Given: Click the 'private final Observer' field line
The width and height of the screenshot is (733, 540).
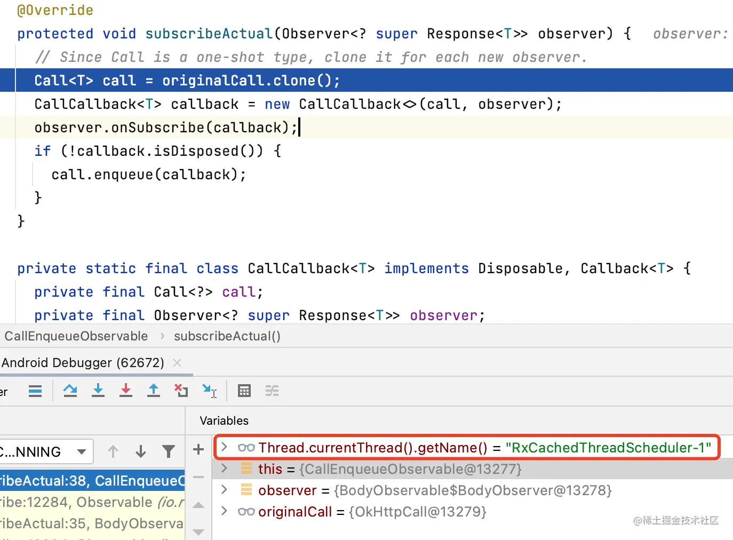Looking at the screenshot, I should pyautogui.click(x=260, y=315).
